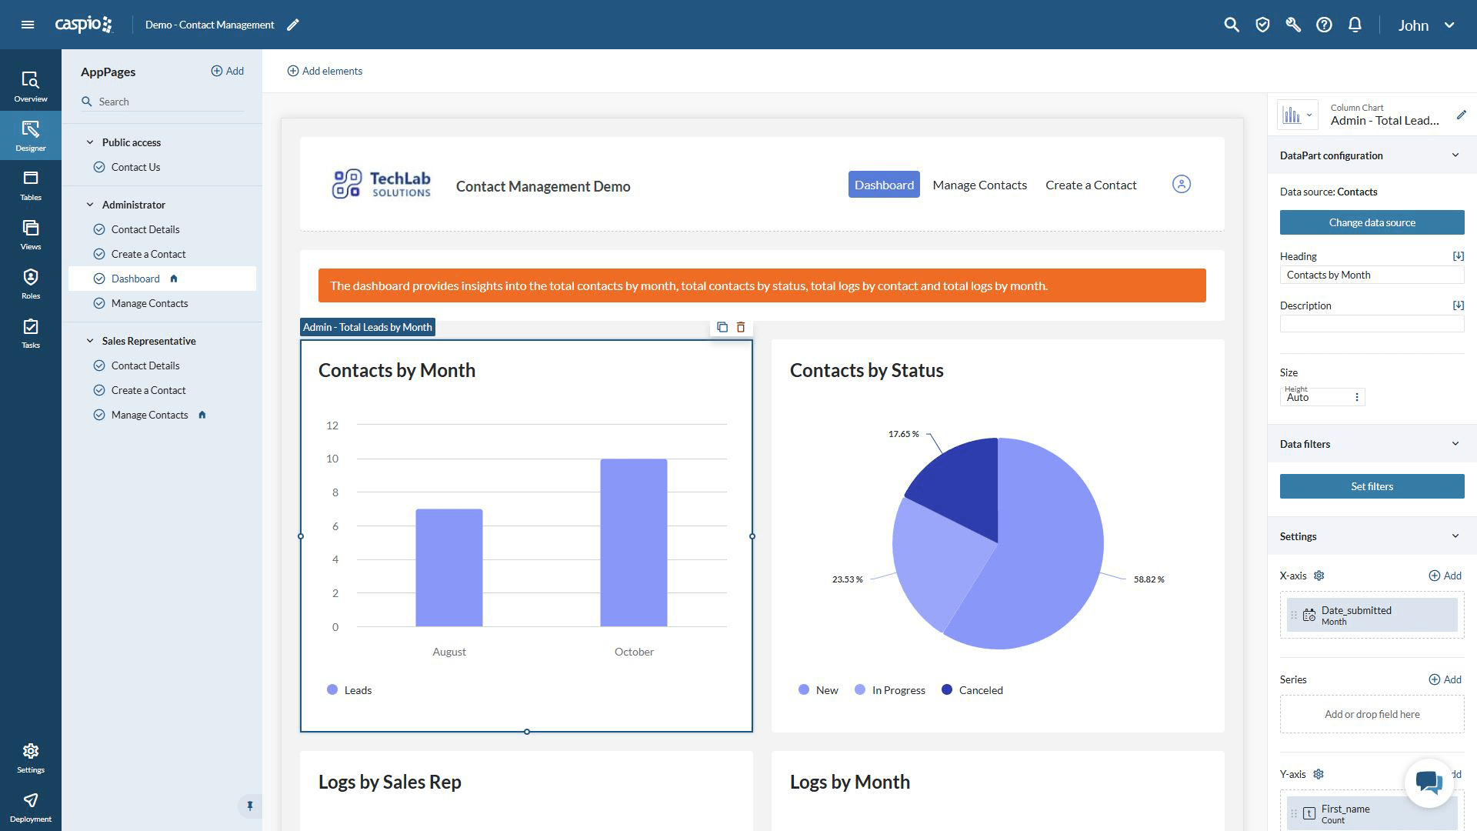Toggle the In Progress legend entry
The width and height of the screenshot is (1477, 831).
(889, 690)
